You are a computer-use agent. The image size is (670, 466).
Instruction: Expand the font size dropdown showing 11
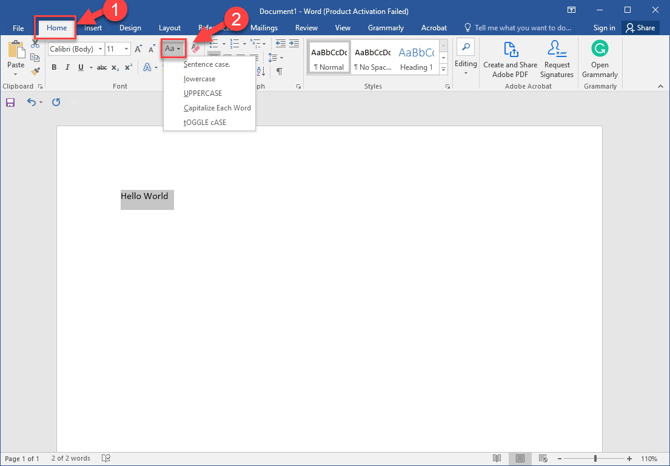pyautogui.click(x=126, y=49)
